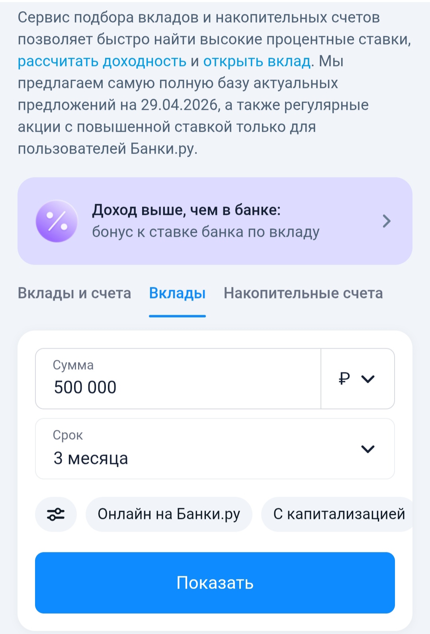Click the ruble currency symbol
430x634 pixels.
point(344,378)
